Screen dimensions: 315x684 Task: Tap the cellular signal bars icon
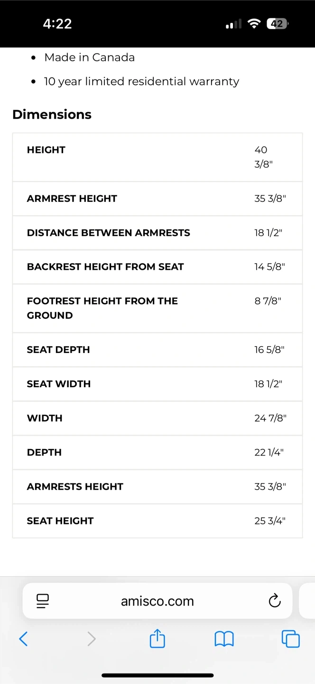pyautogui.click(x=233, y=24)
